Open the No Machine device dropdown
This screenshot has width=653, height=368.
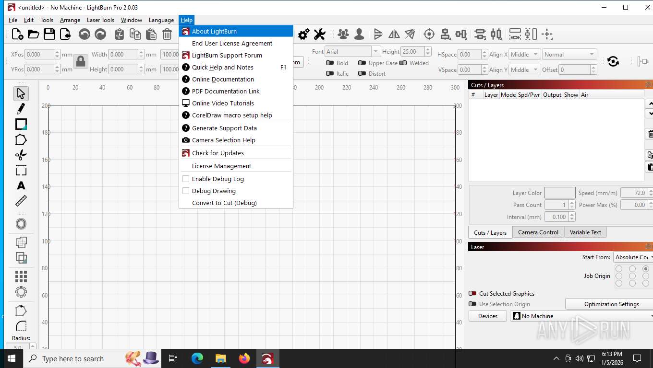(x=581, y=316)
